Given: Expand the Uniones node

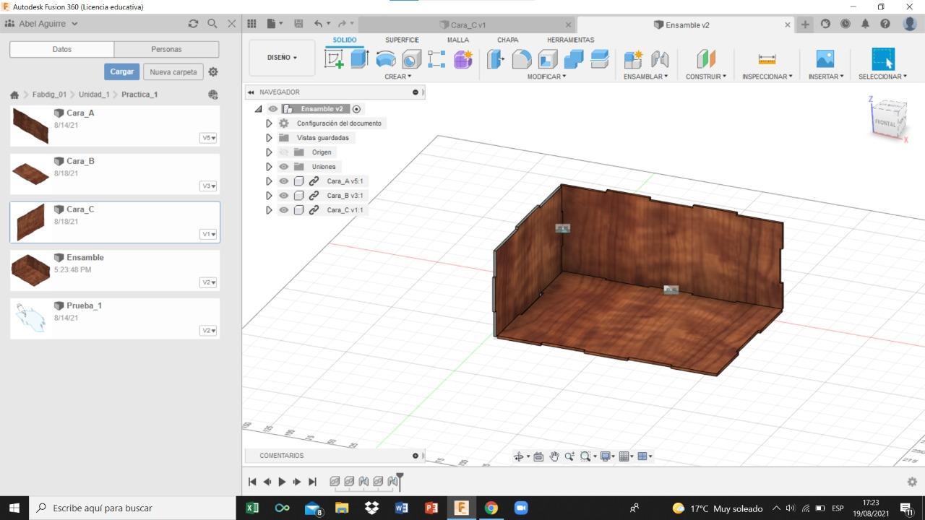Looking at the screenshot, I should pyautogui.click(x=269, y=167).
